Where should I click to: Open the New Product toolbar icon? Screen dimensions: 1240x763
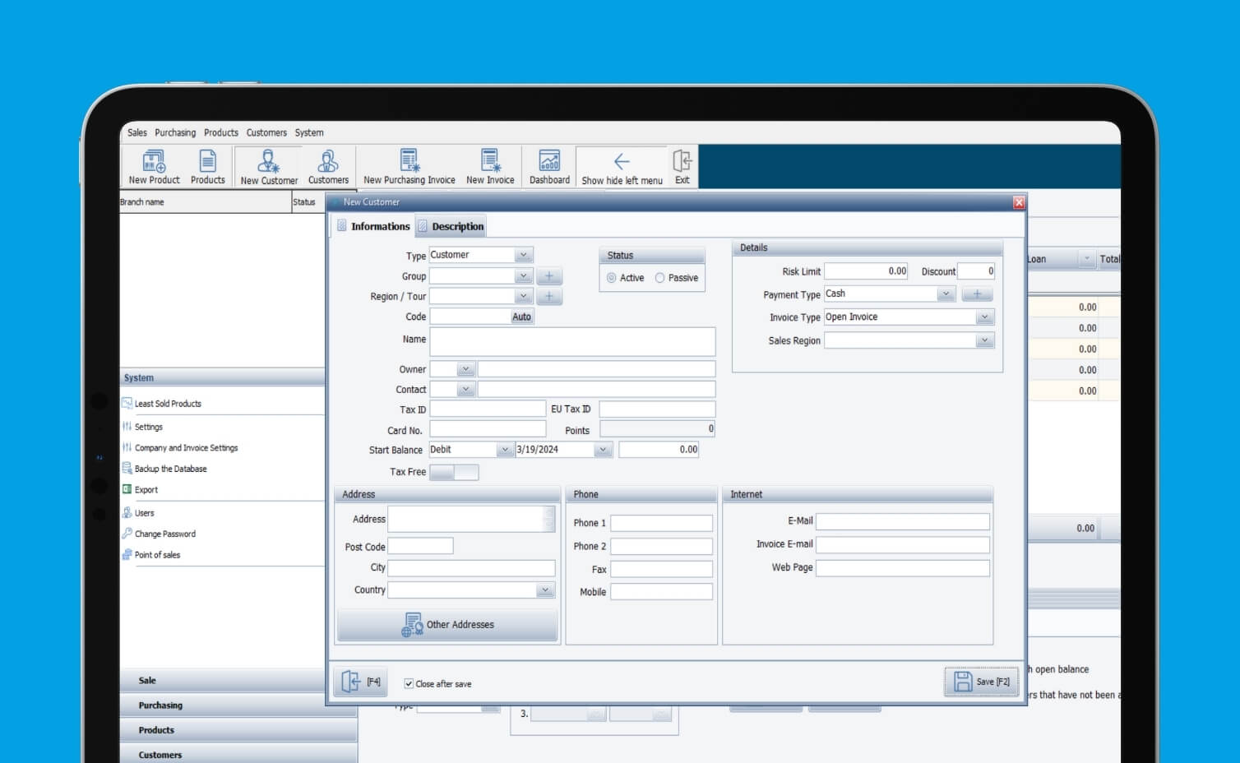pos(154,167)
